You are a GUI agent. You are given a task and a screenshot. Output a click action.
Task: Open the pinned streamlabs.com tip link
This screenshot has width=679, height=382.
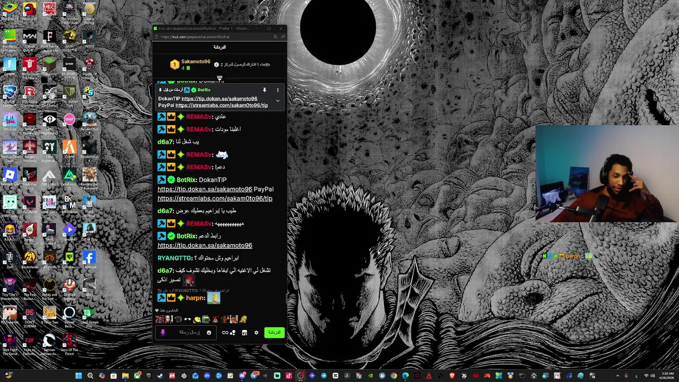pos(221,105)
